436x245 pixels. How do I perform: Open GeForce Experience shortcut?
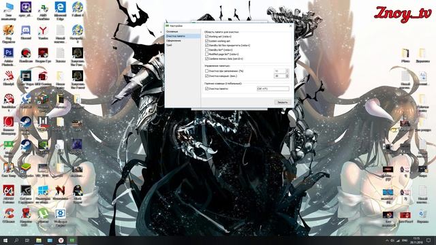click(x=26, y=194)
